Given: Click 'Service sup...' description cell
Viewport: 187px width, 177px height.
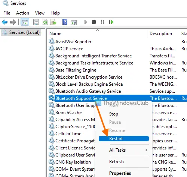Looking at the screenshot, I should (162, 91).
